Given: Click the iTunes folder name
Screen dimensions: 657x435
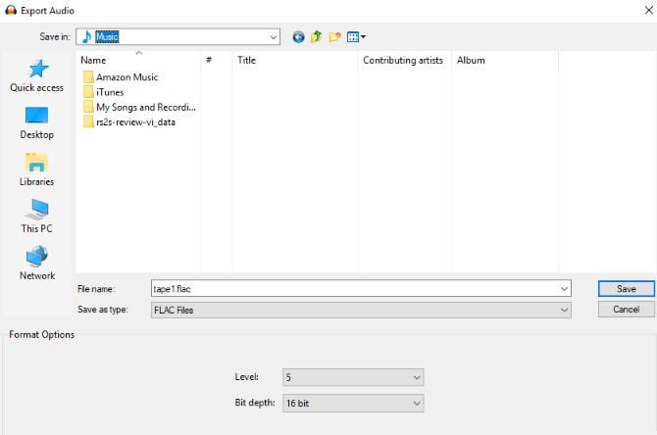Looking at the screenshot, I should [x=110, y=92].
